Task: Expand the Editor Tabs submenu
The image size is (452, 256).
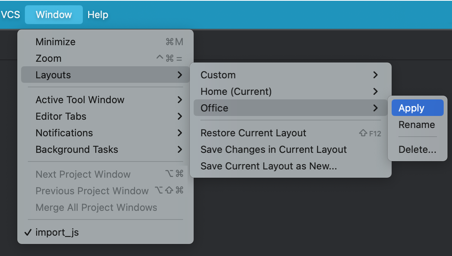Action: coord(61,116)
